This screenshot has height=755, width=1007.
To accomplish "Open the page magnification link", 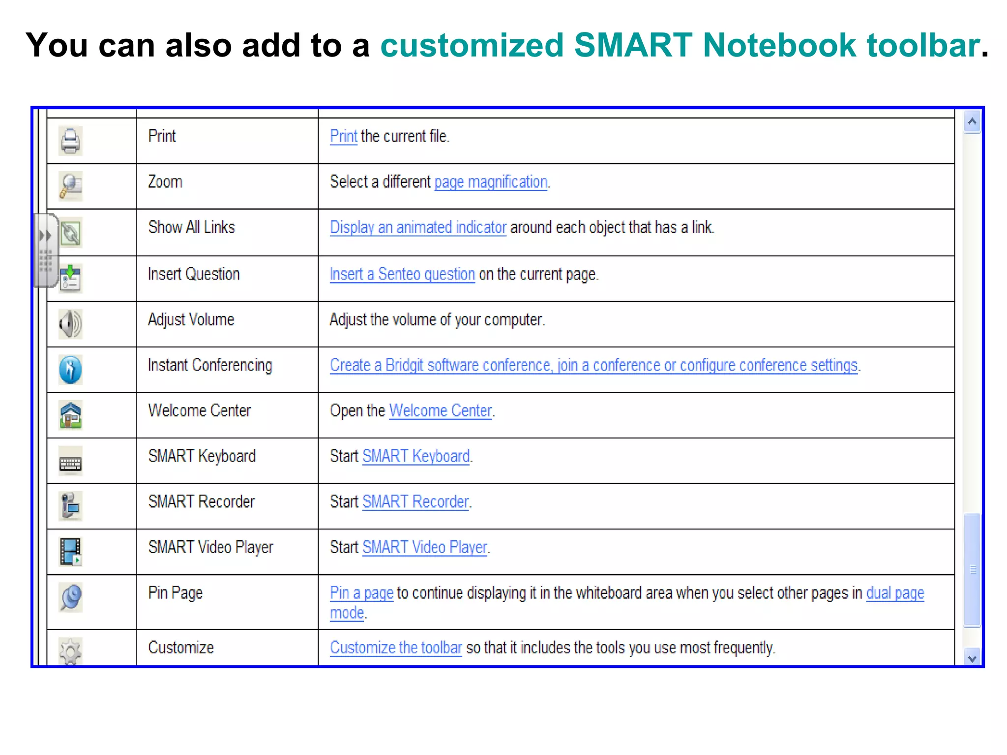I will (491, 182).
